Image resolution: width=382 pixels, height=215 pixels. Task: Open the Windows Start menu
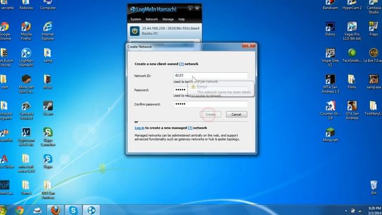(x=3, y=210)
